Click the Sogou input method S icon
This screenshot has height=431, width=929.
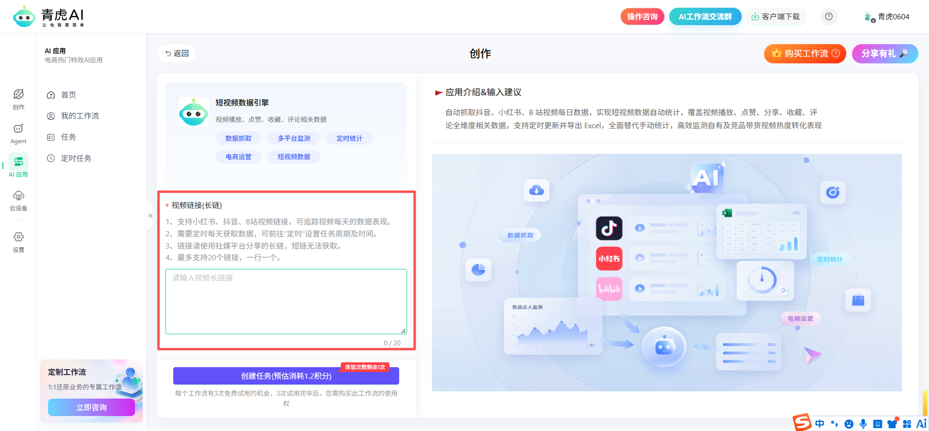(802, 422)
